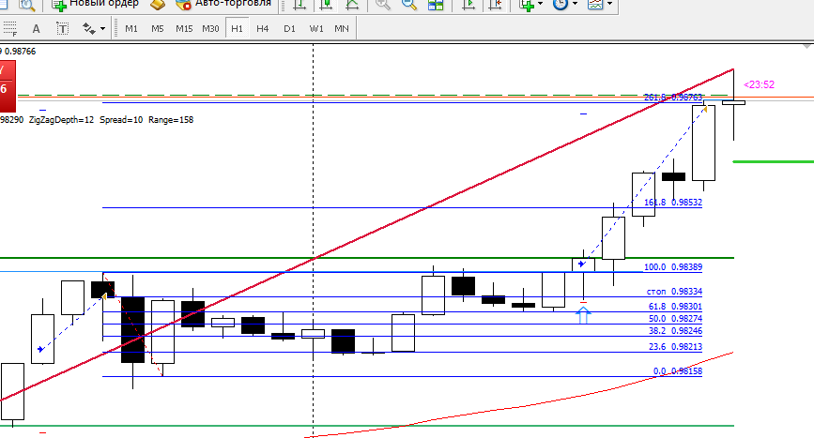Select the short thick green line right of last candle
814x438 pixels.
point(773,161)
